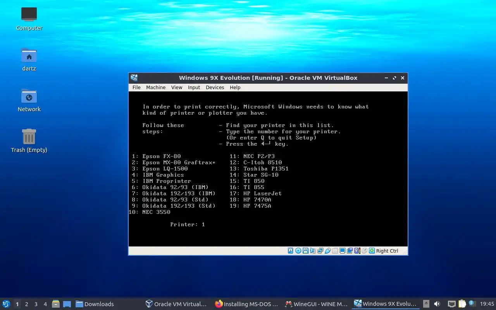Click the Star SG-10 list entry

click(254, 175)
